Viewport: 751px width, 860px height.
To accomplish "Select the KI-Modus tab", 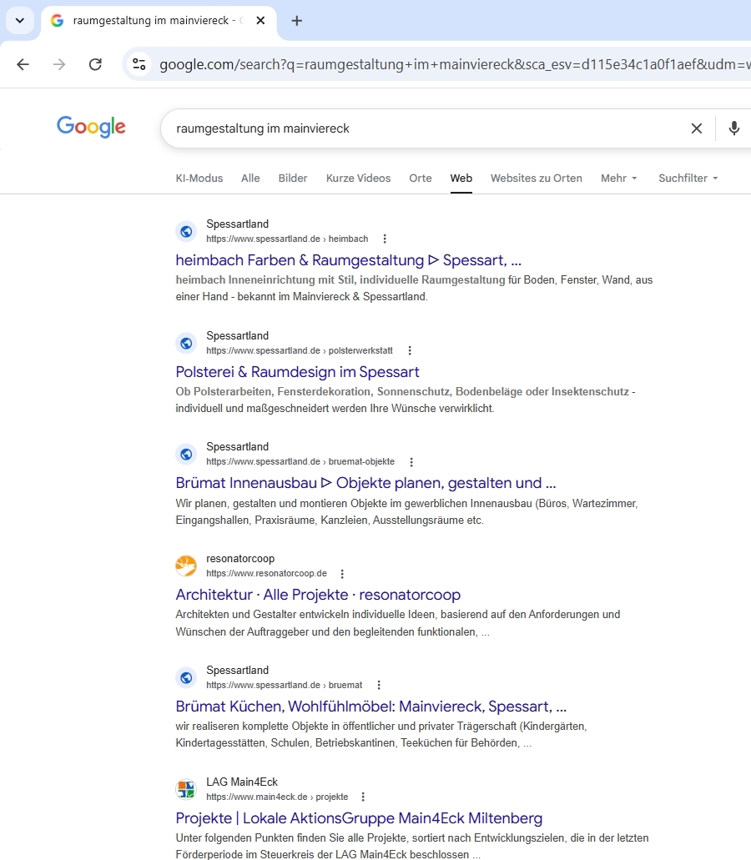I will pos(199,178).
